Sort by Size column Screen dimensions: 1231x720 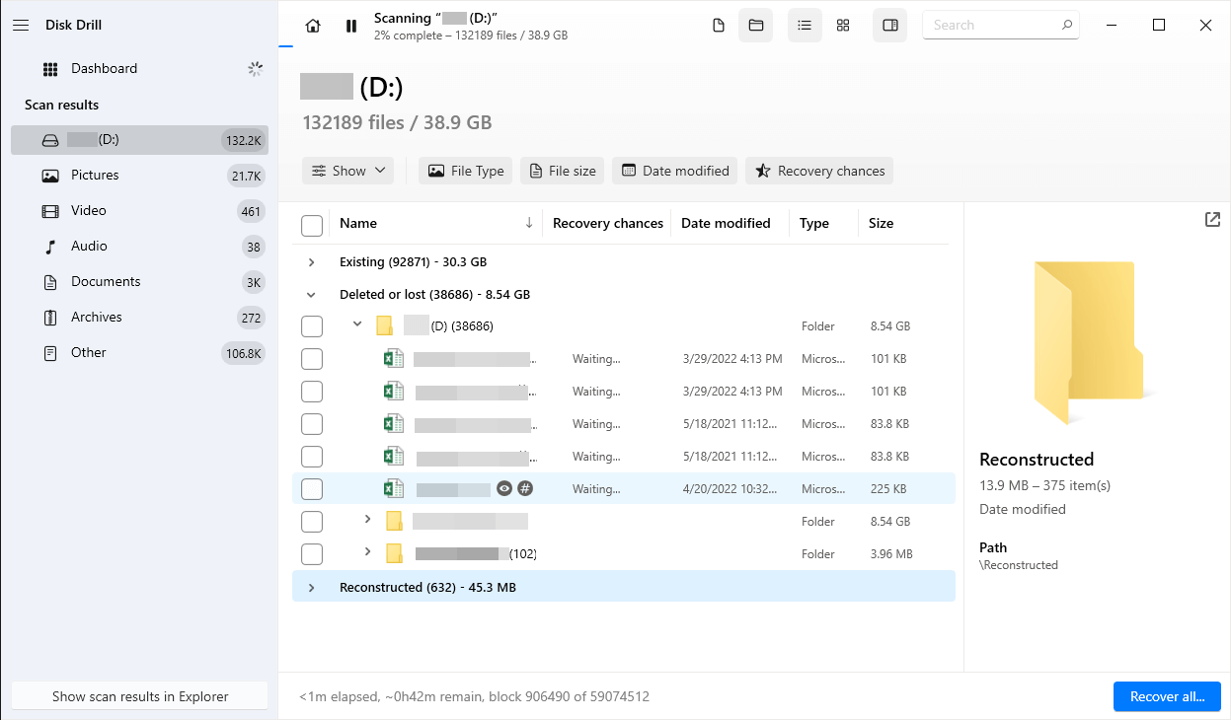(x=881, y=224)
